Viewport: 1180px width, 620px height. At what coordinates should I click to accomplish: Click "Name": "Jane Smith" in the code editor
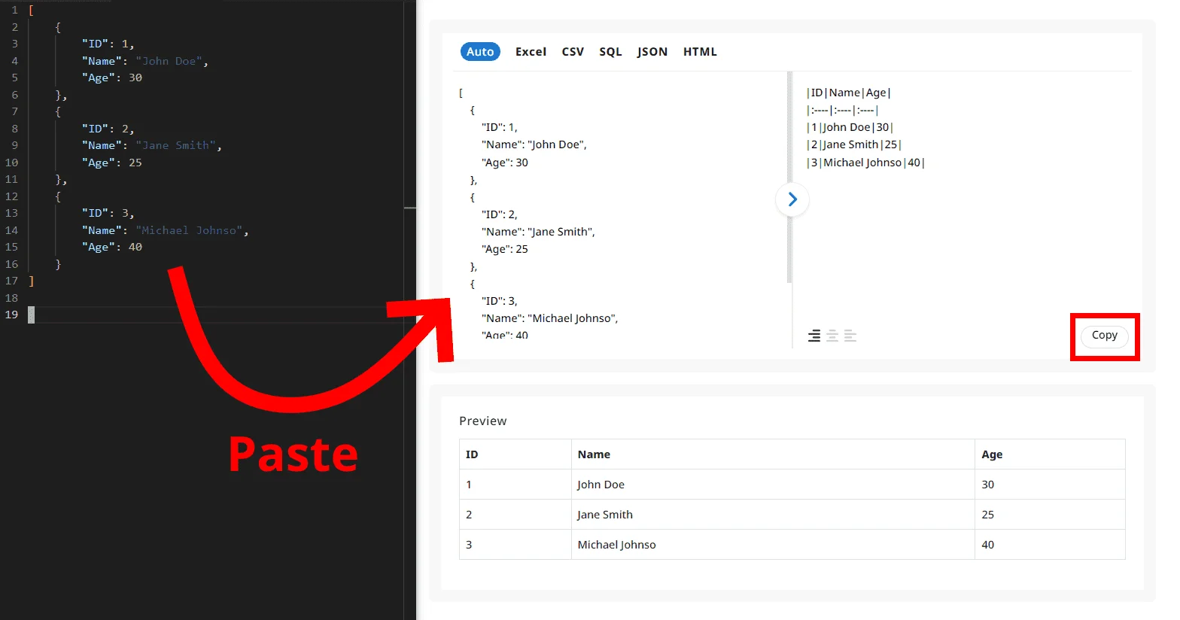(x=151, y=145)
